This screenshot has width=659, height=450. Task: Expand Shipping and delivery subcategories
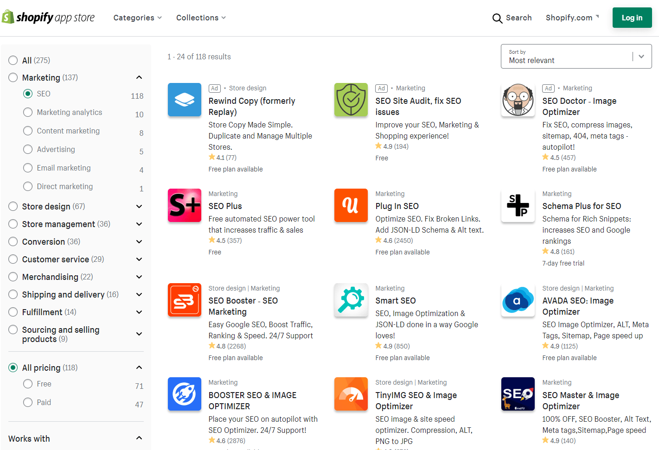click(139, 294)
